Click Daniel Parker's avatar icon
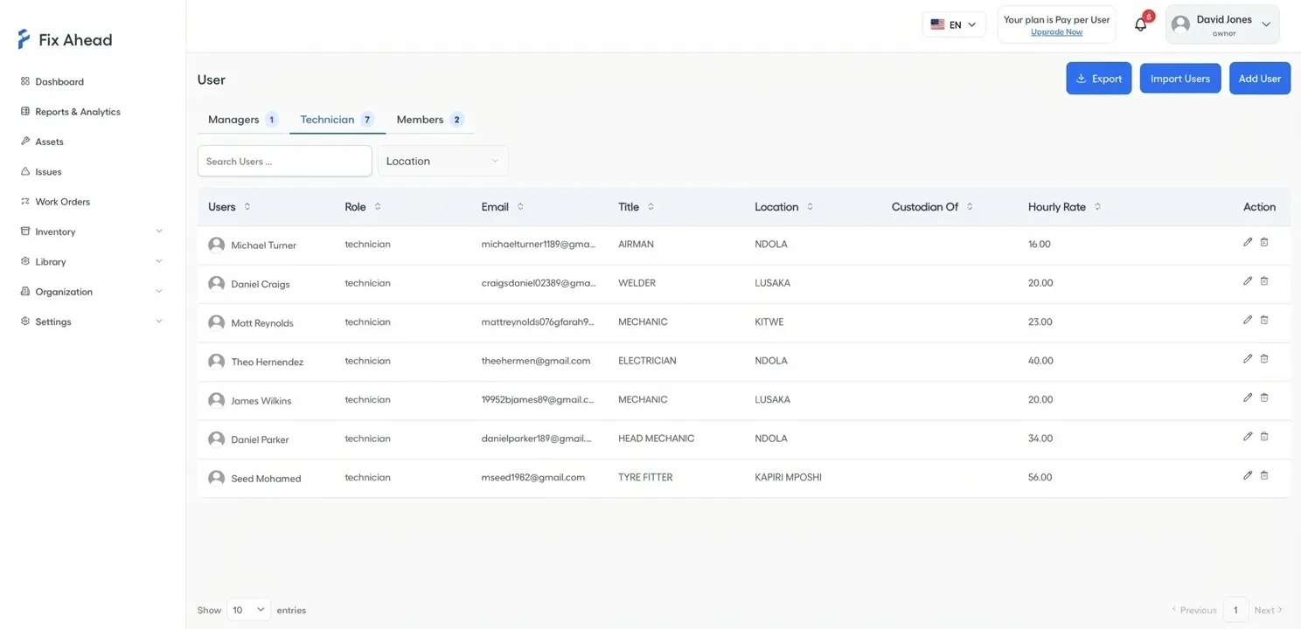1301x629 pixels. 216,439
